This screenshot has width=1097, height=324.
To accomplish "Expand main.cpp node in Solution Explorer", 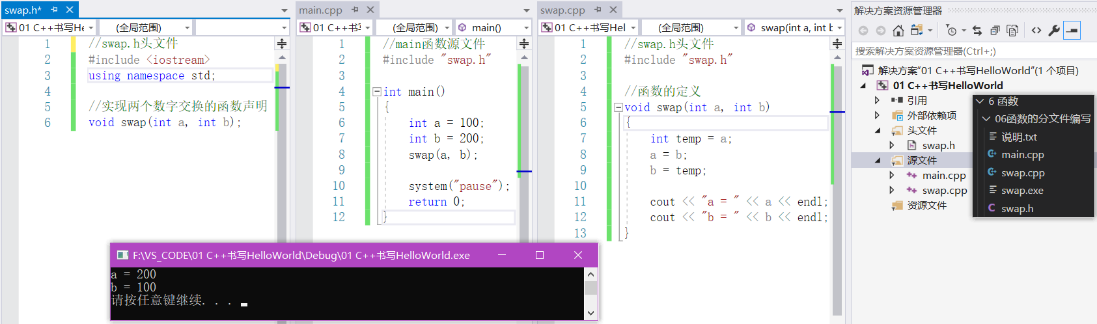I will 892,175.
